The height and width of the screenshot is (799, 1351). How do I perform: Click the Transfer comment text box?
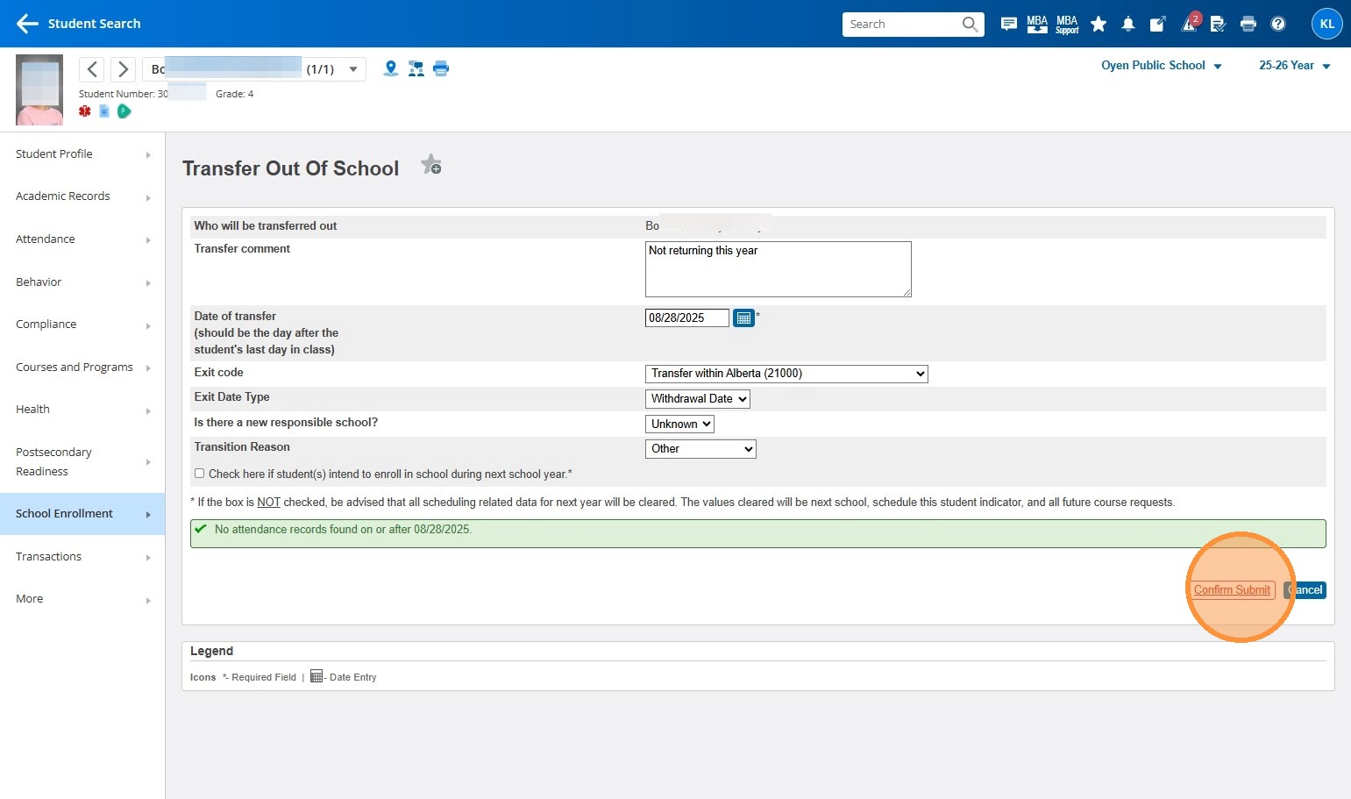(x=778, y=269)
